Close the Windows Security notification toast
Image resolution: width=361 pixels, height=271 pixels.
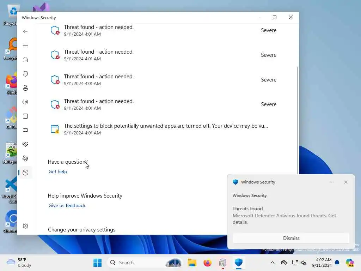tap(345, 182)
